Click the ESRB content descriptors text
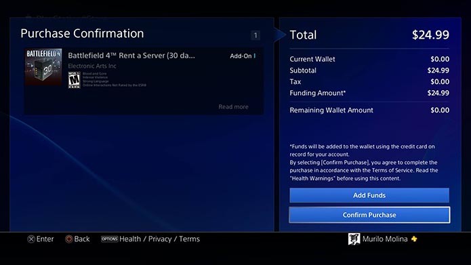471x265 pixels. (x=115, y=79)
